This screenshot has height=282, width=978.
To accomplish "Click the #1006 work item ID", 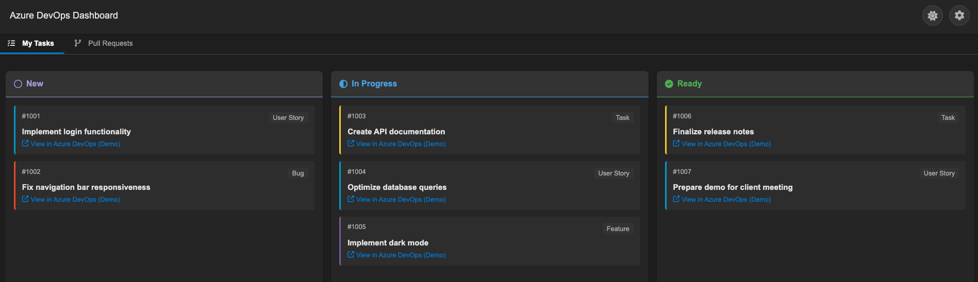I will click(x=682, y=116).
